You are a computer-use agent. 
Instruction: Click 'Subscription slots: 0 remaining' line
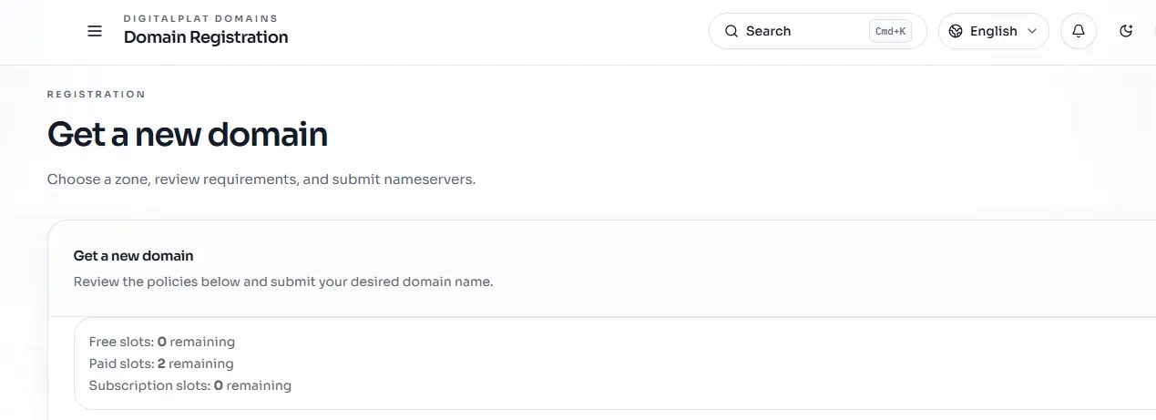tap(190, 385)
